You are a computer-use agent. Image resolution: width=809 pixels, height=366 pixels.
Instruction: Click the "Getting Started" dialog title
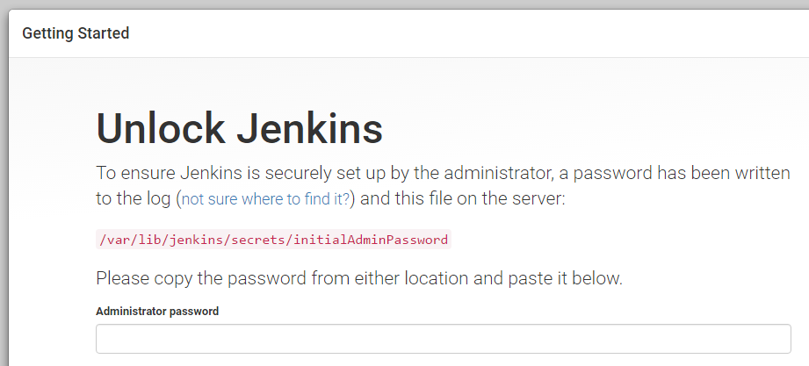76,33
